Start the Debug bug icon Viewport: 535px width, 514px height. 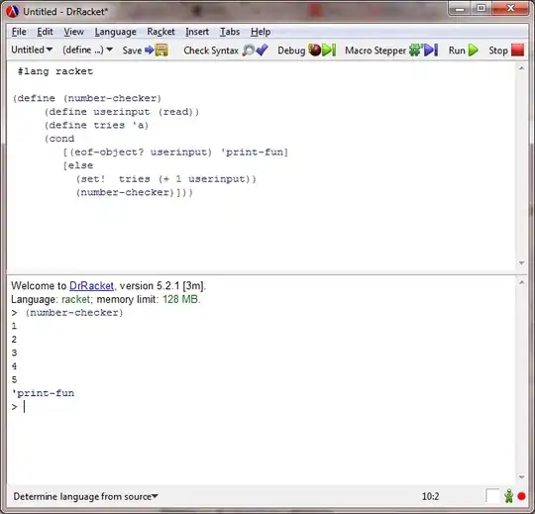pyautogui.click(x=322, y=51)
